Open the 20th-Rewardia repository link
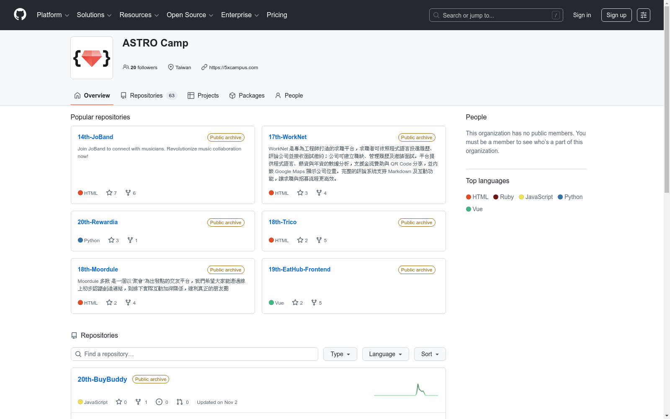Image resolution: width=670 pixels, height=419 pixels. click(98, 222)
